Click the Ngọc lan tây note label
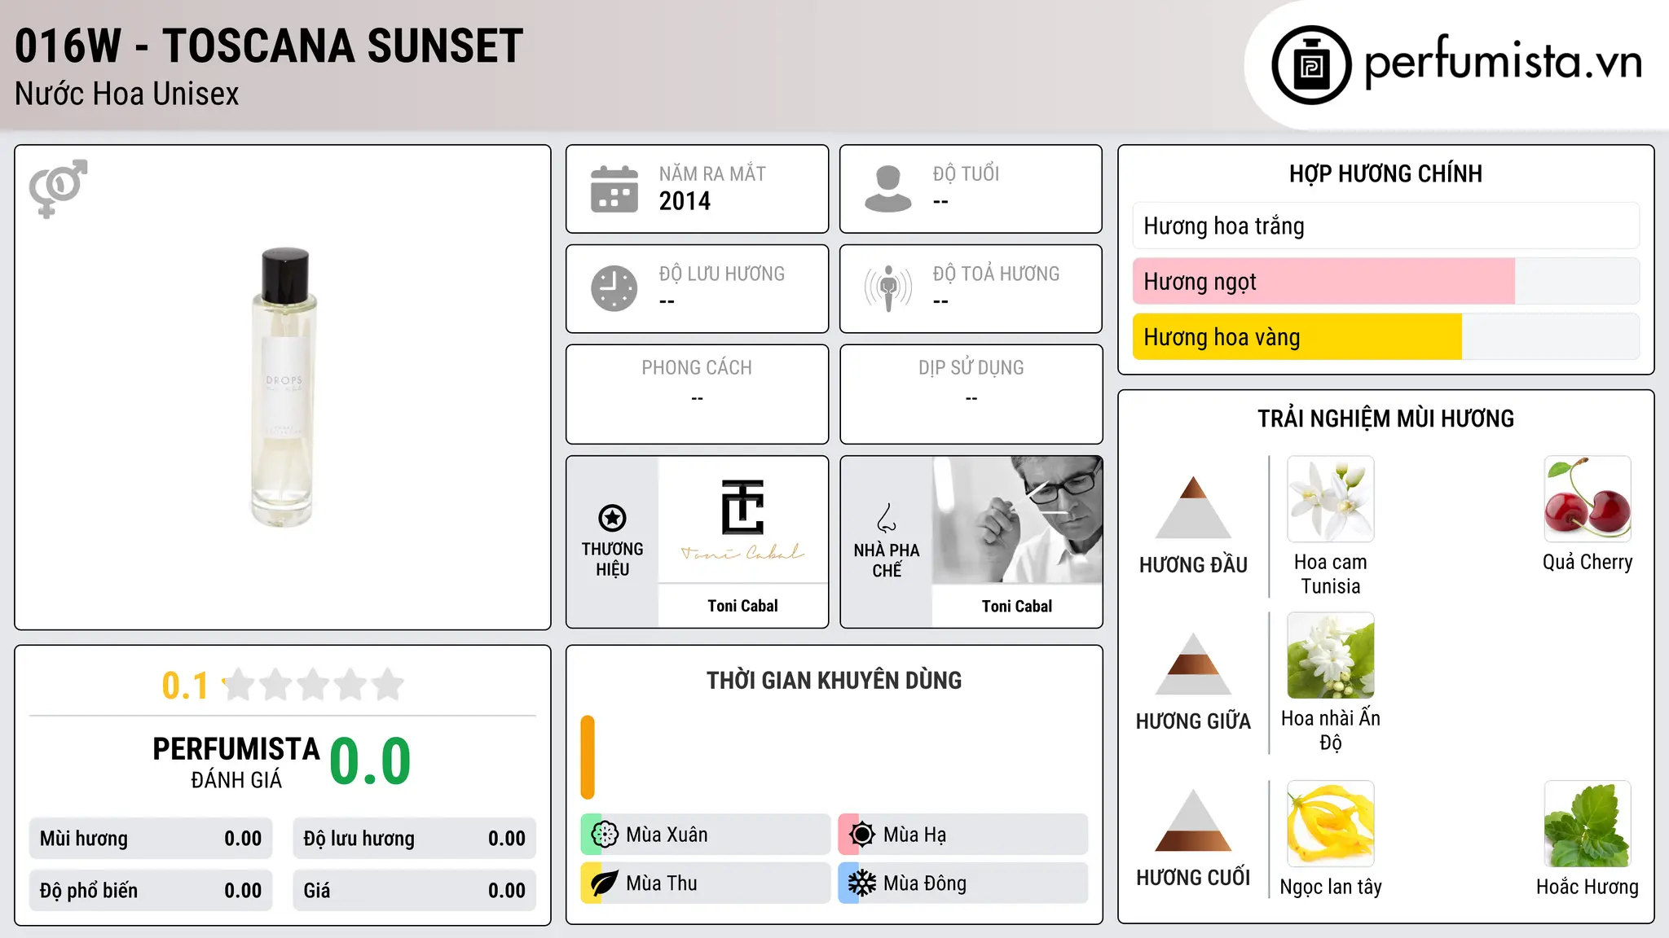 [1330, 887]
